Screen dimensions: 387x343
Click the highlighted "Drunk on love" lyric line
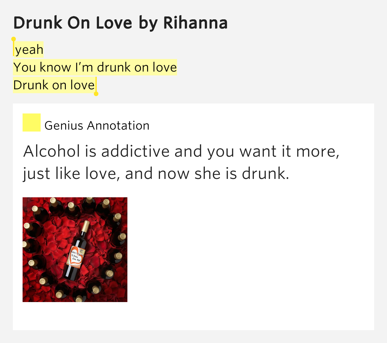[54, 85]
